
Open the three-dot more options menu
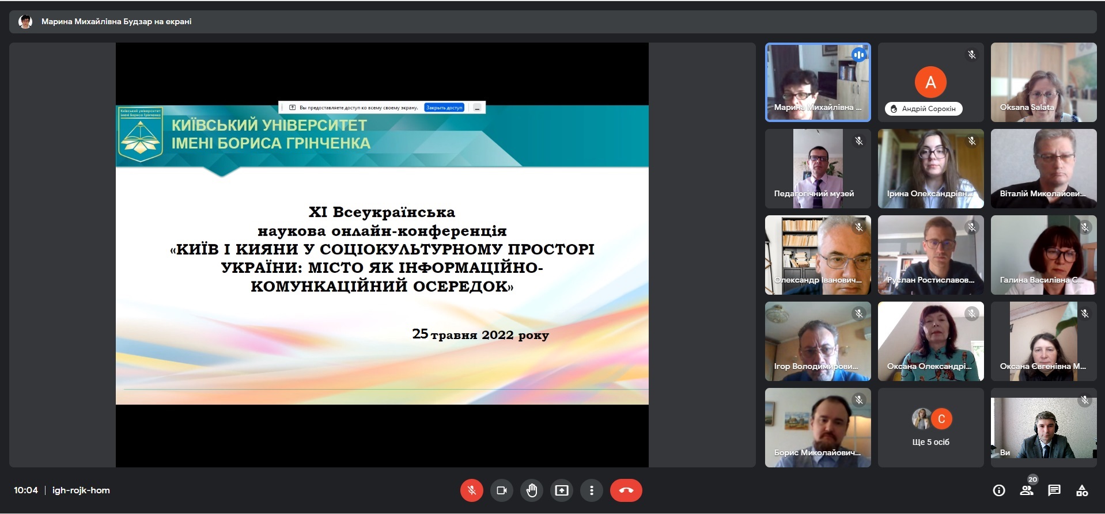[x=591, y=490]
